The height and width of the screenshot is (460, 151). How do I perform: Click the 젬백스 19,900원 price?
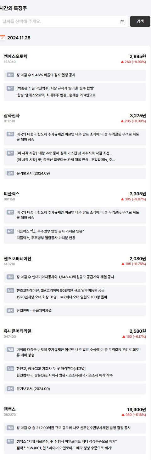tap(137, 409)
